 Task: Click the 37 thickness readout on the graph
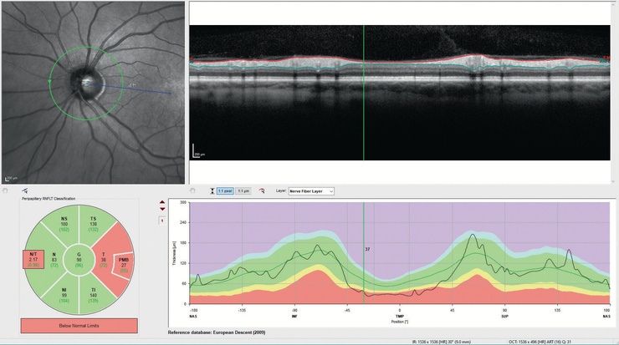[x=367, y=249]
